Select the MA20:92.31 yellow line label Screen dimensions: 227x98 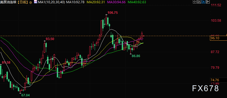pos(96,2)
